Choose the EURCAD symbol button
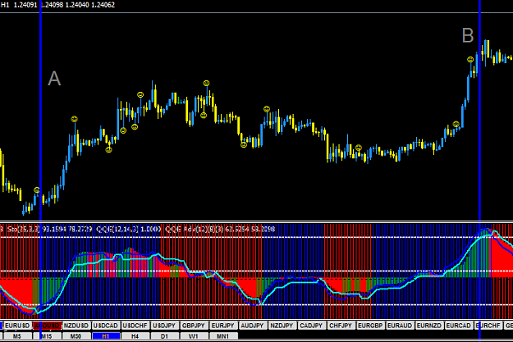Viewport: 513px width, 342px height. (459, 326)
